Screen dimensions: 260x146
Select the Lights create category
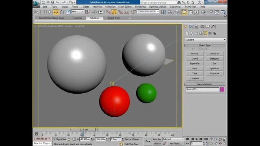pyautogui.click(x=196, y=33)
